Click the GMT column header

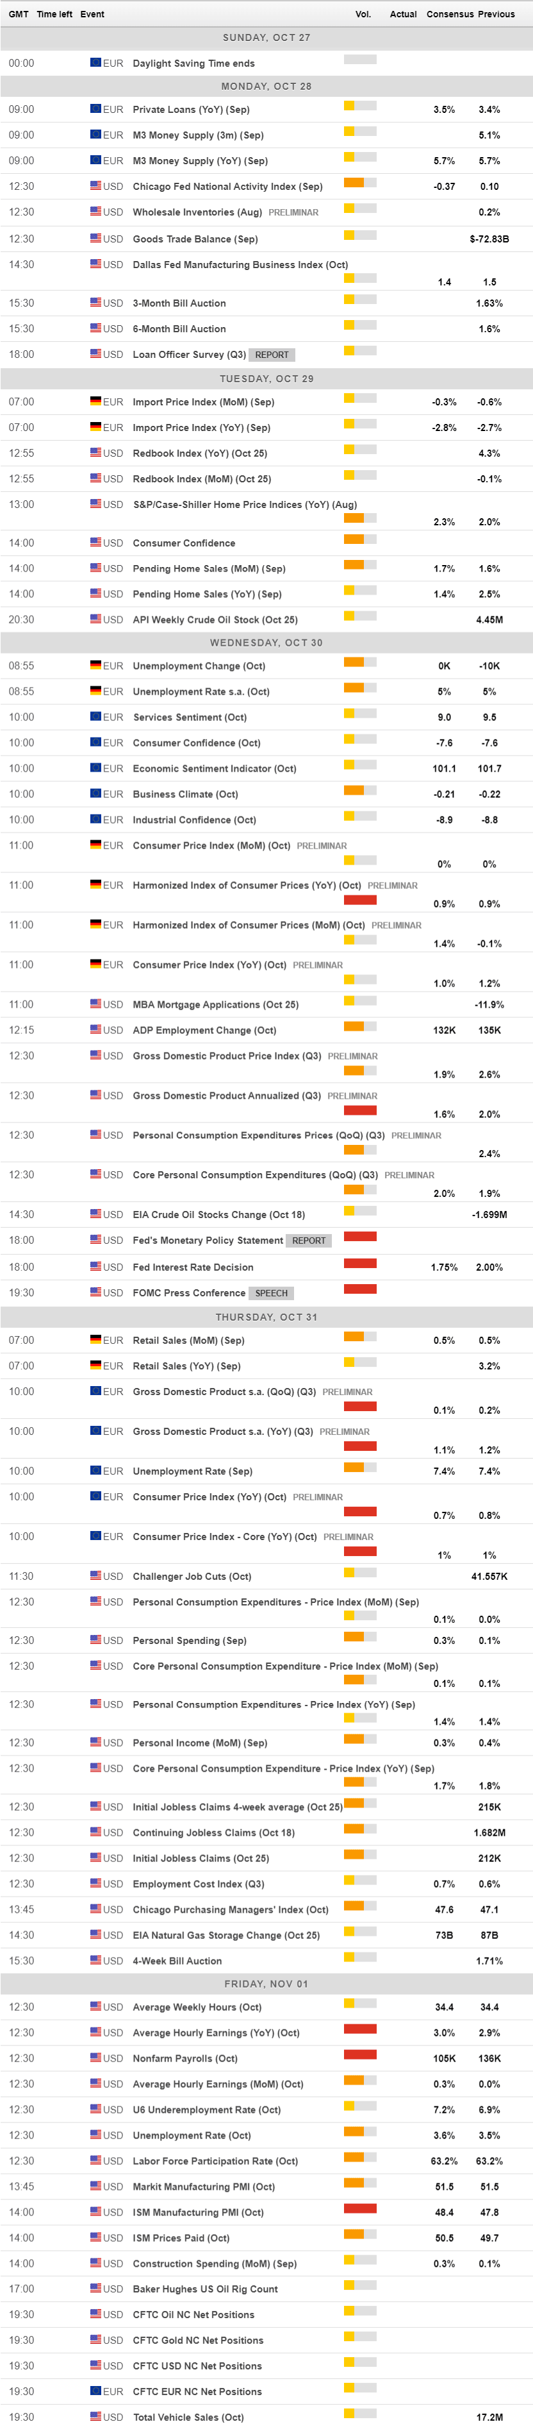pyautogui.click(x=18, y=14)
